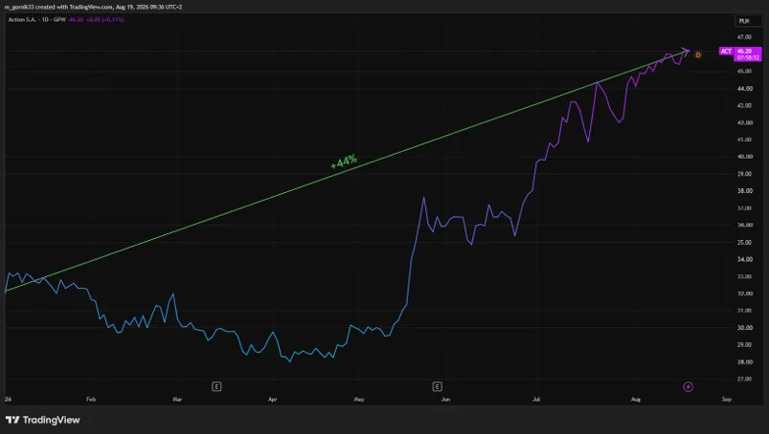Click the Apr label on the time axis
The height and width of the screenshot is (434, 769).
click(x=273, y=400)
